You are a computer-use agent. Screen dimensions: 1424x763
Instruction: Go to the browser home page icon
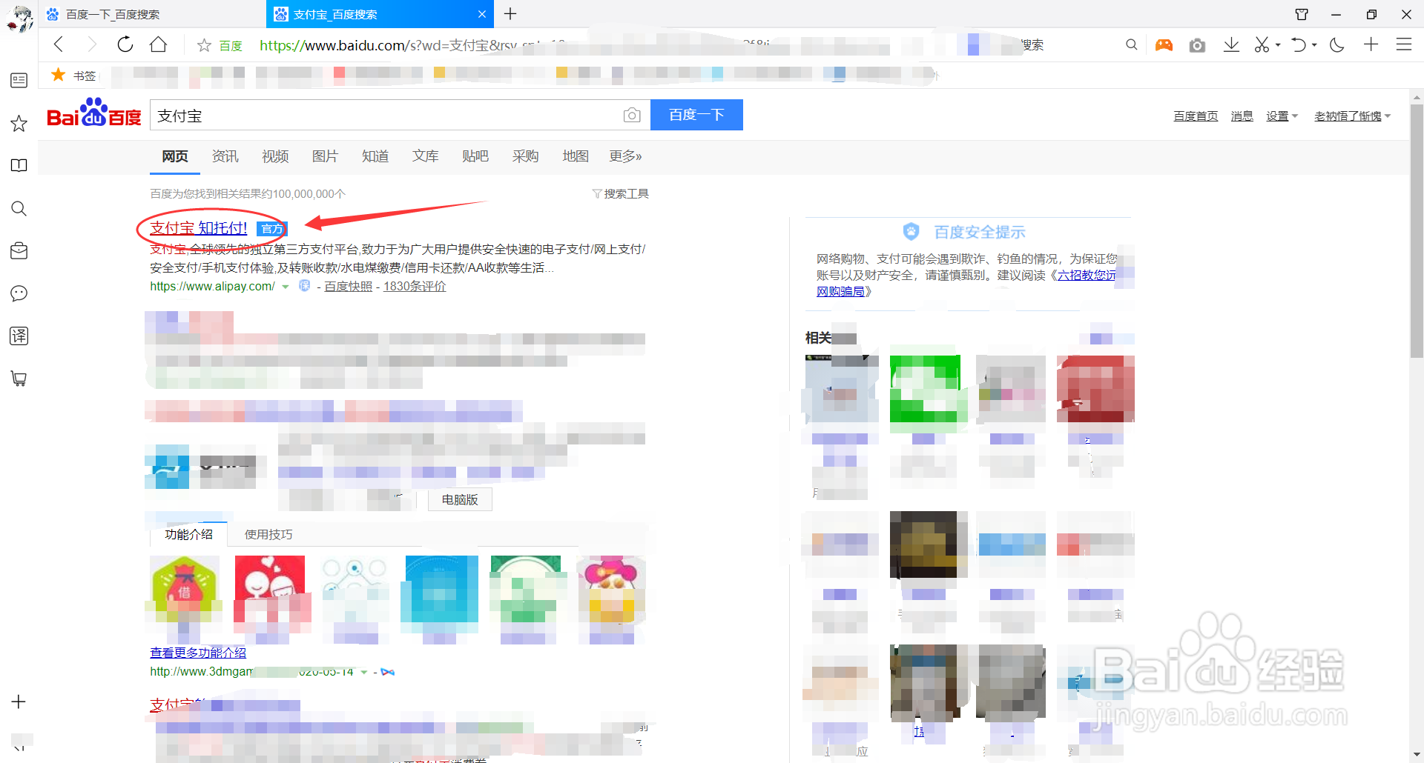coord(158,44)
